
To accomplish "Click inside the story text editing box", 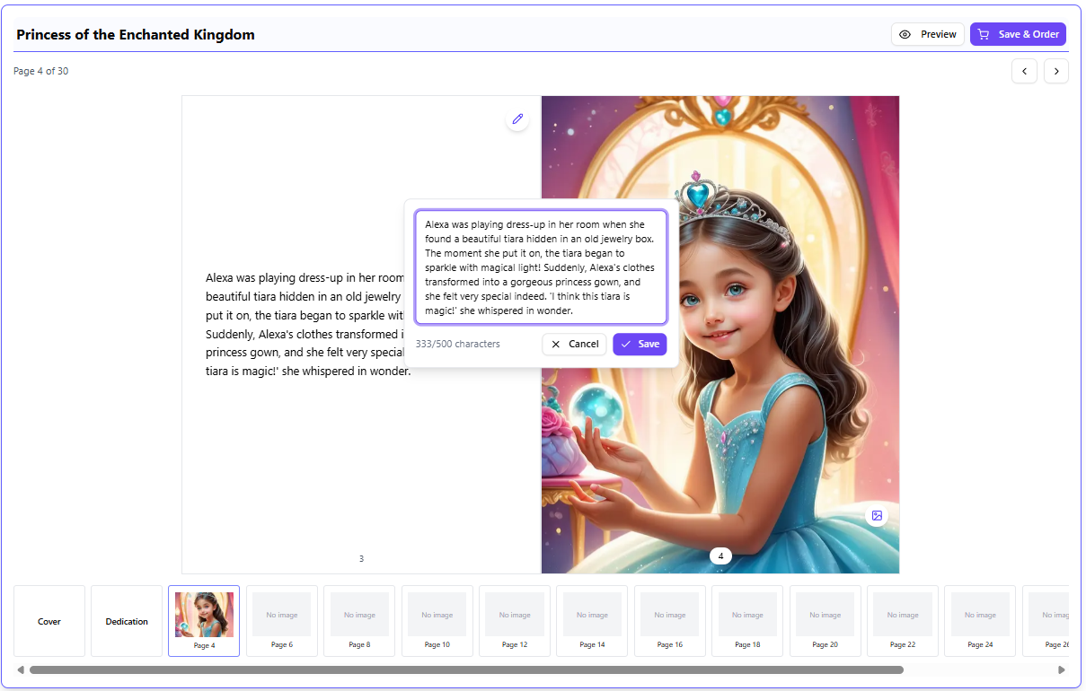I will (x=539, y=267).
